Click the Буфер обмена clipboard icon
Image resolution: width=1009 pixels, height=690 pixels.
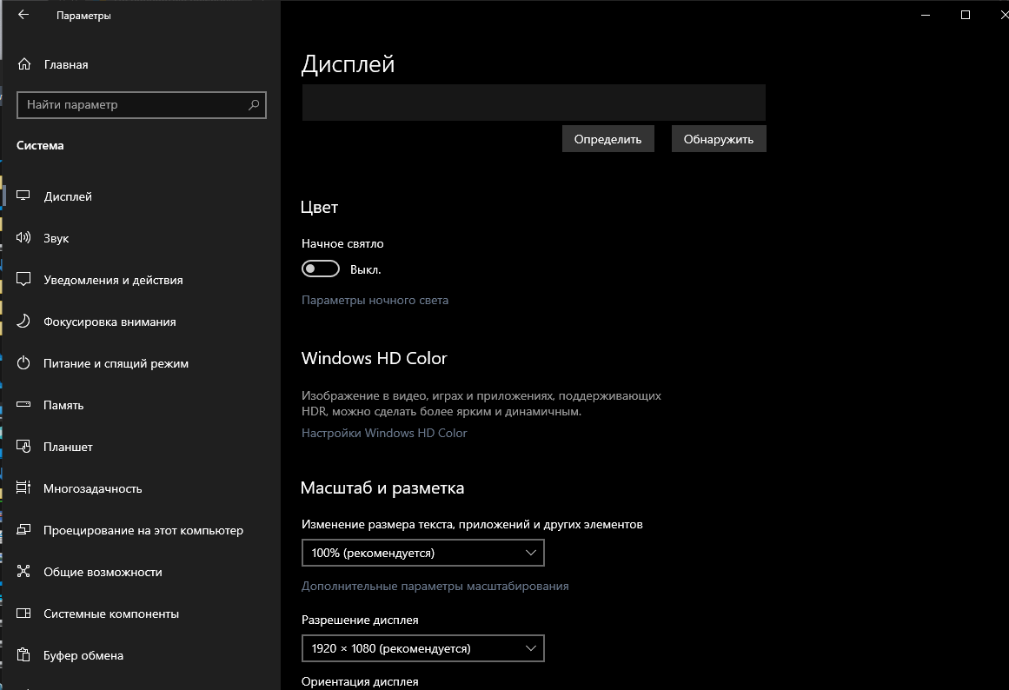[23, 654]
